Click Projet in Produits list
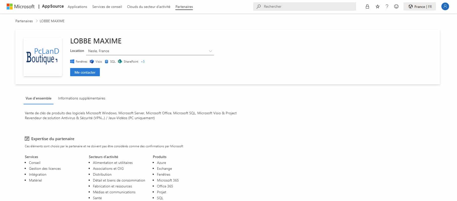457x201 pixels. tap(162, 192)
